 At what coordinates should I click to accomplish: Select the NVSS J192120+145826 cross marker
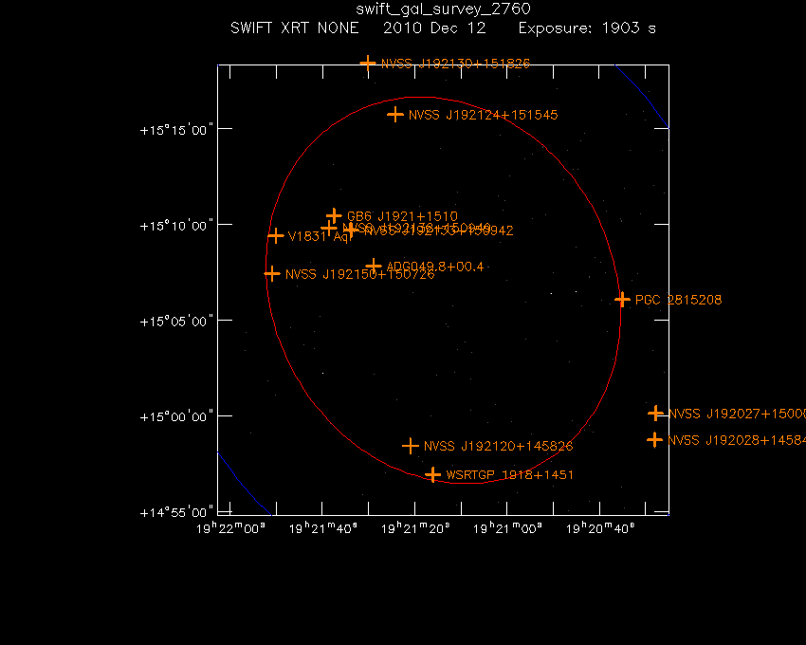tap(410, 446)
